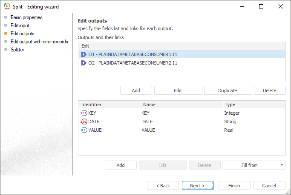Viewport: 291px width, 195px height.
Task: Open the Fill from dropdown
Action: (254, 165)
